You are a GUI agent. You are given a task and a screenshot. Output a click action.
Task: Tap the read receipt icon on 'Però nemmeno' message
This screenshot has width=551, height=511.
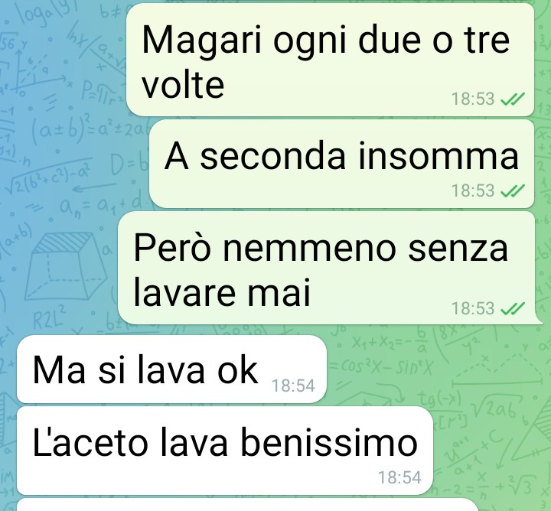513,309
